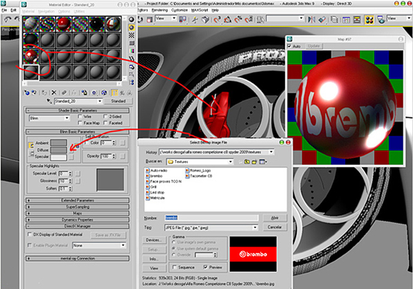Toggle Show End Result highlighted icon
This screenshot has height=289, width=413.
[114, 93]
